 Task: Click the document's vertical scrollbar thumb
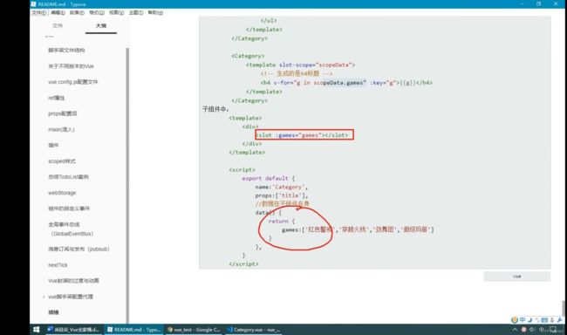click(x=564, y=308)
